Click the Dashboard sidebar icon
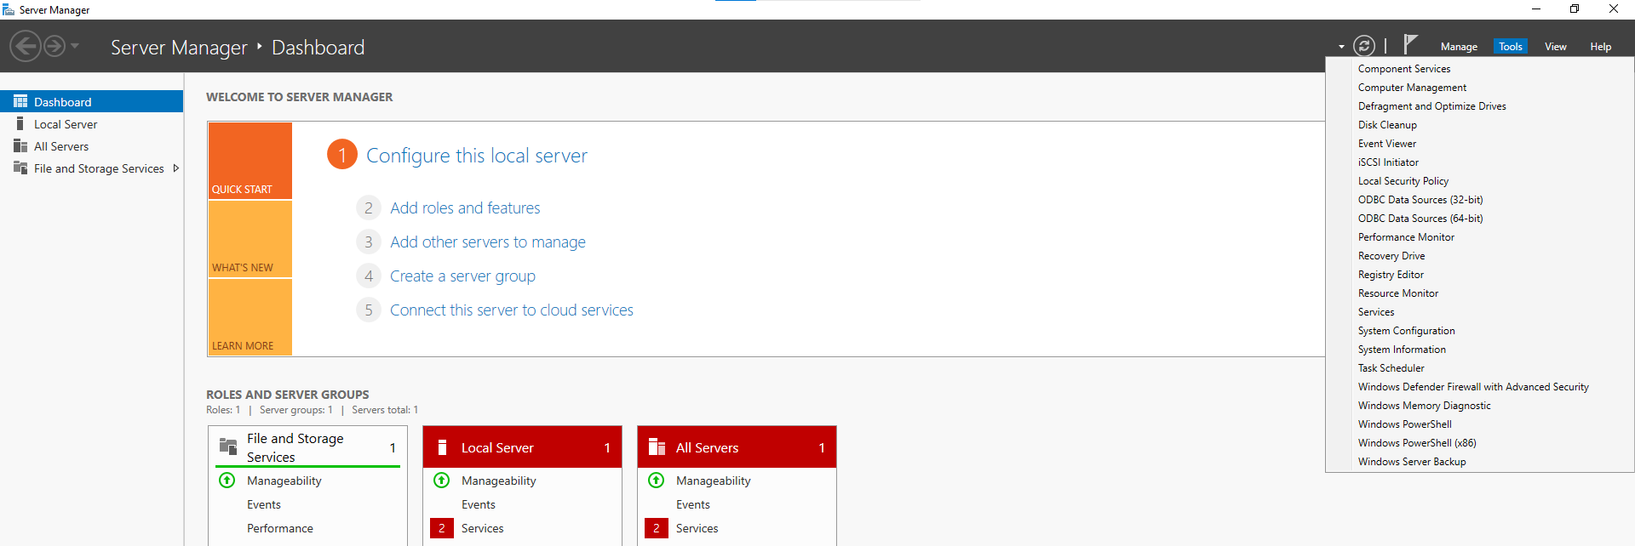The height and width of the screenshot is (546, 1635). [20, 101]
